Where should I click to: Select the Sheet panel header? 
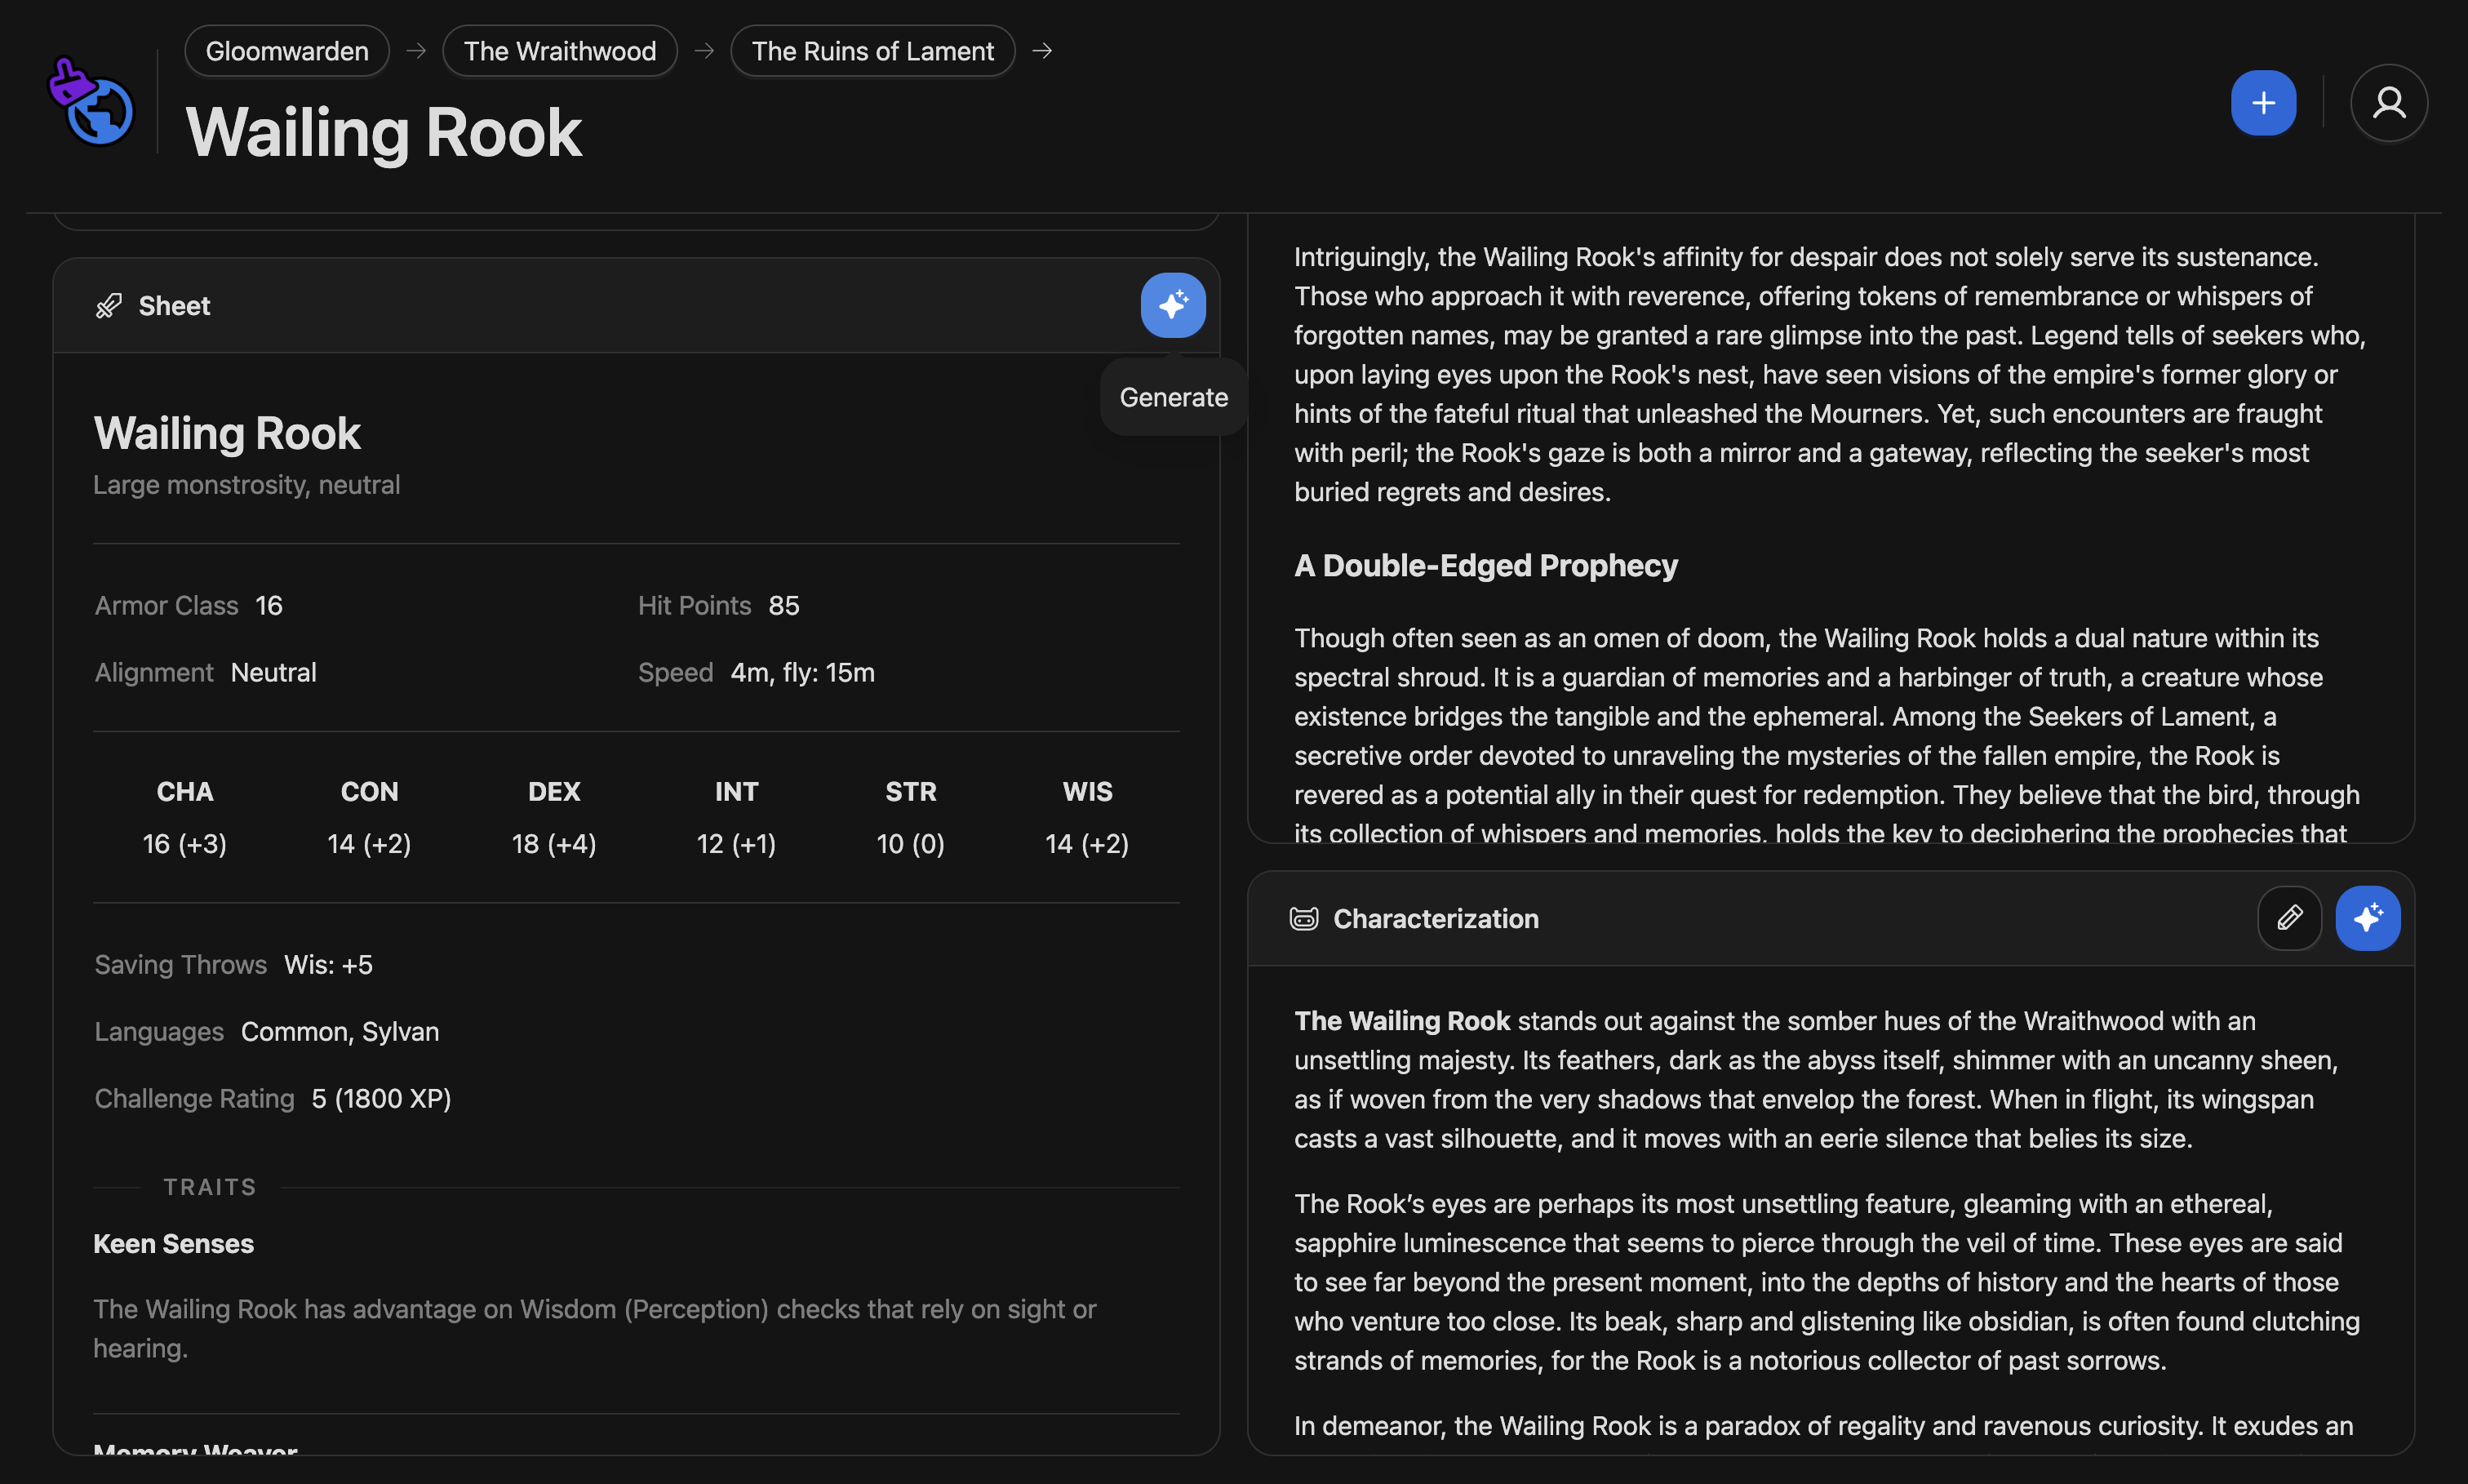[x=174, y=306]
